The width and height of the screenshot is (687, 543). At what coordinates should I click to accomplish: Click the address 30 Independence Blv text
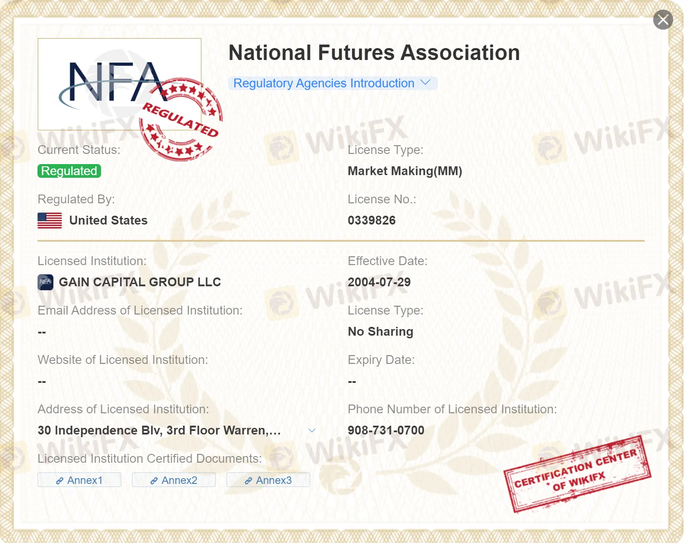coord(159,431)
